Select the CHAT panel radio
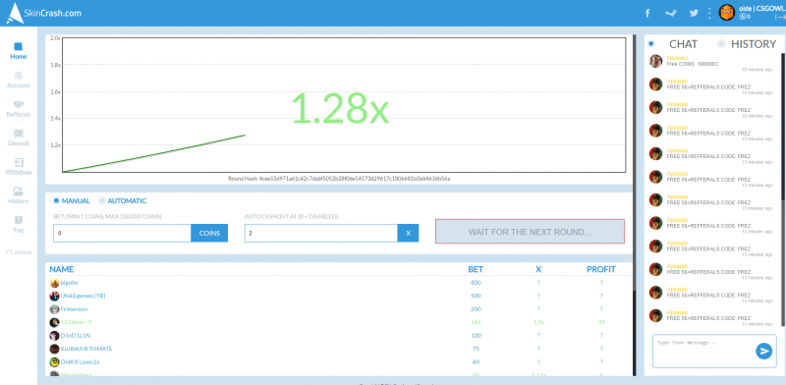786x385 pixels. [650, 43]
